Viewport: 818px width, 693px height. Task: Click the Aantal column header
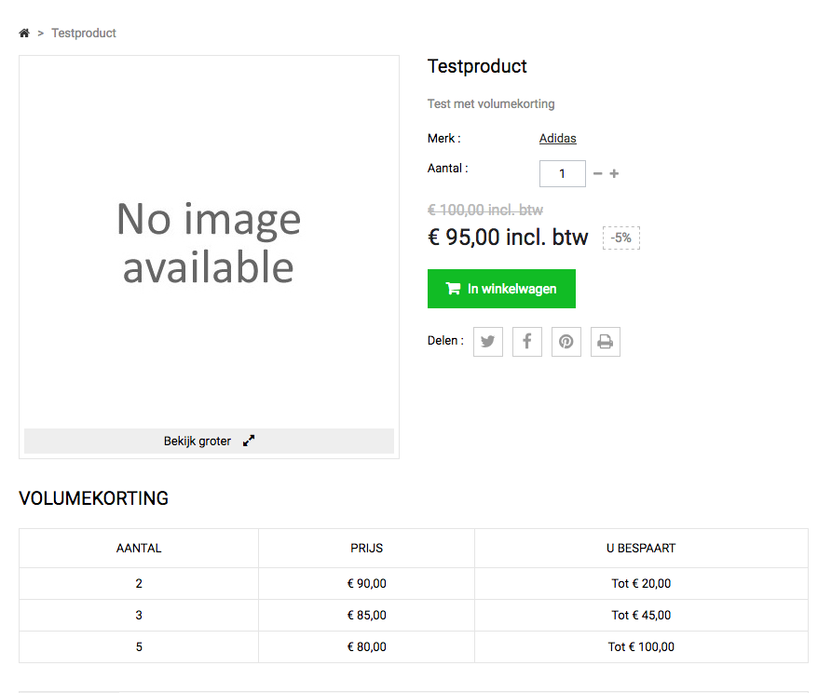point(139,549)
